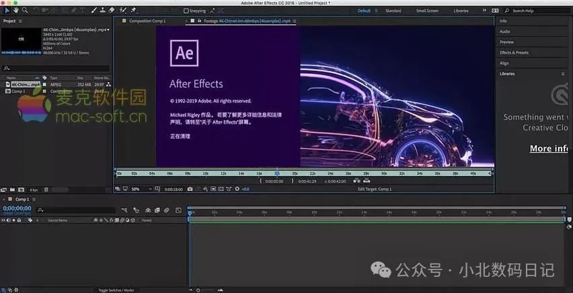
Task: Switch to the Default workspace
Action: tap(364, 11)
